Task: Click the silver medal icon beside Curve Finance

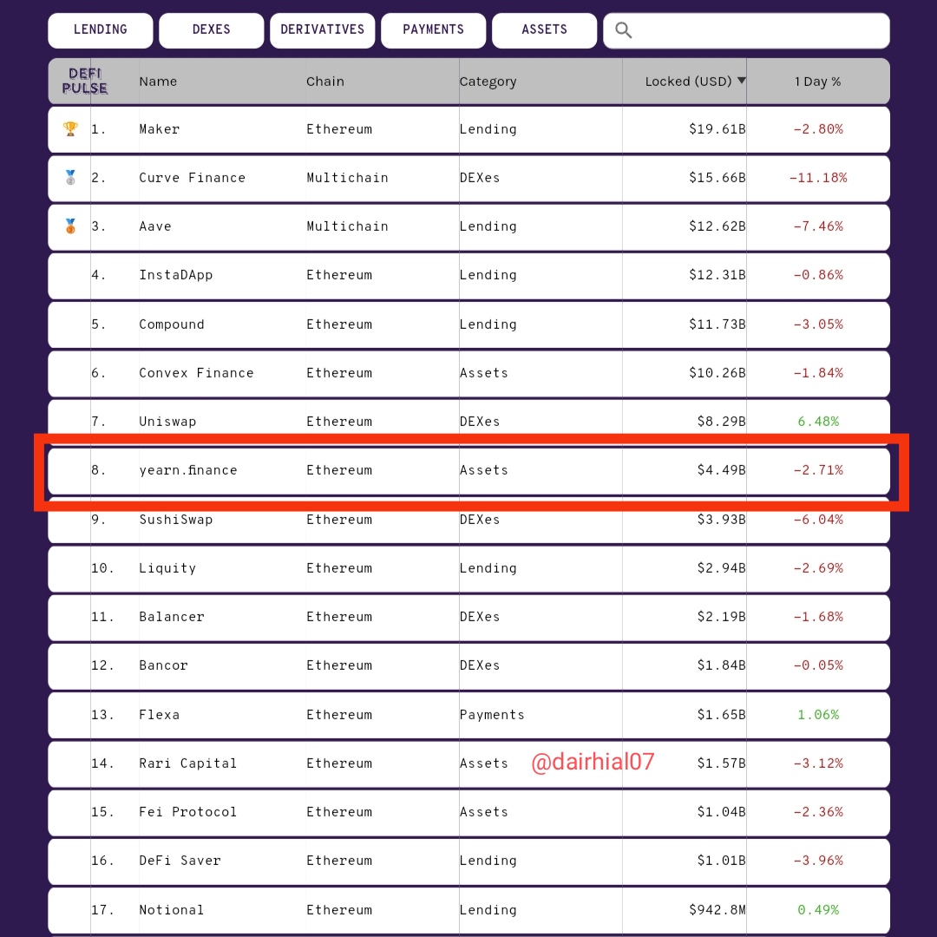Action: click(x=70, y=178)
